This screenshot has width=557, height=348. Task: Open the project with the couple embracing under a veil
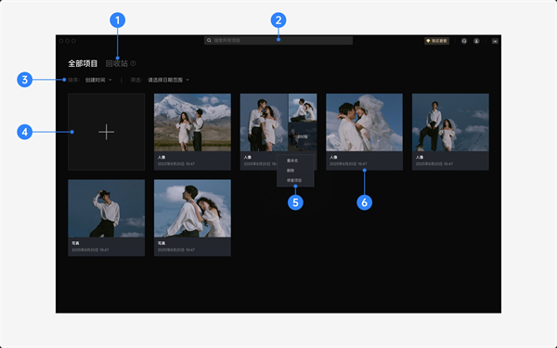pyautogui.click(x=364, y=132)
